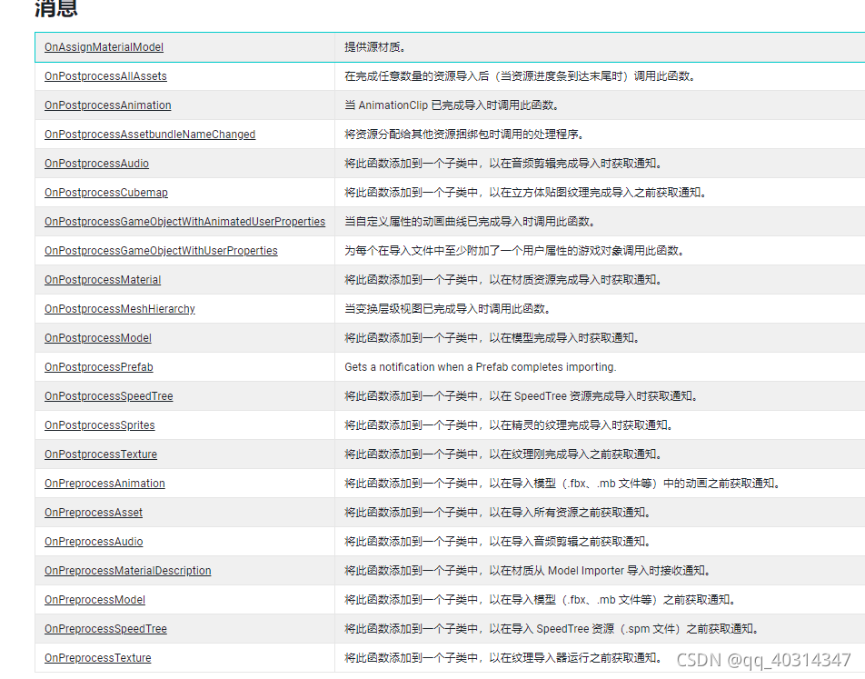The width and height of the screenshot is (865, 679).
Task: Select text '将资源分配给其他资源捆绑包时调用的处理程序。'
Action: point(465,135)
